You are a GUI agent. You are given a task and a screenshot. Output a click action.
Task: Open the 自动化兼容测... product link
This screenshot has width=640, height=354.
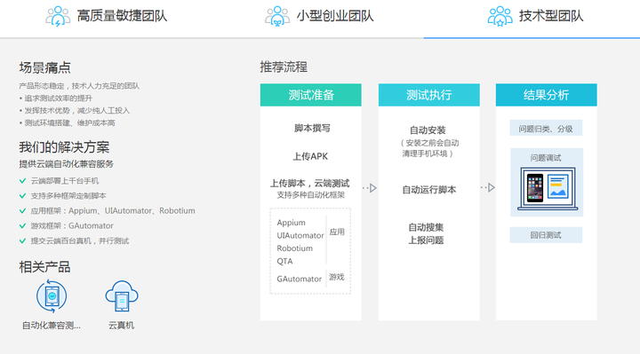[52, 326]
